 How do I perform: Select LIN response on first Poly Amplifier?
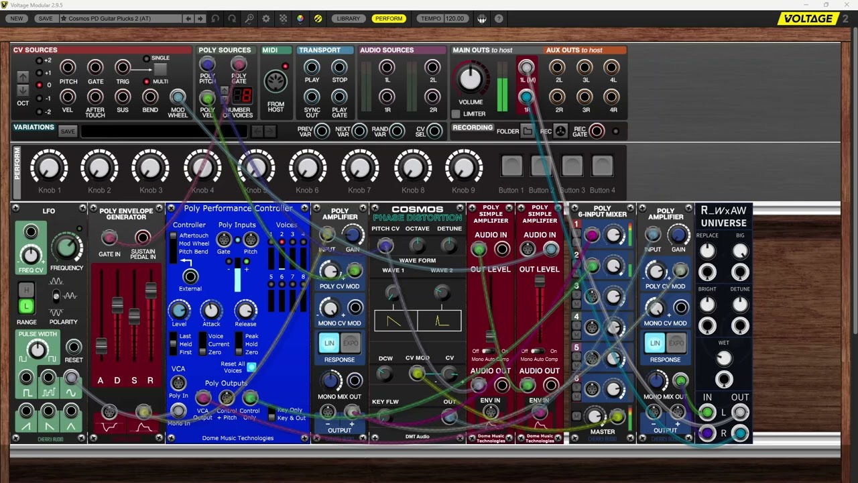[x=329, y=343]
